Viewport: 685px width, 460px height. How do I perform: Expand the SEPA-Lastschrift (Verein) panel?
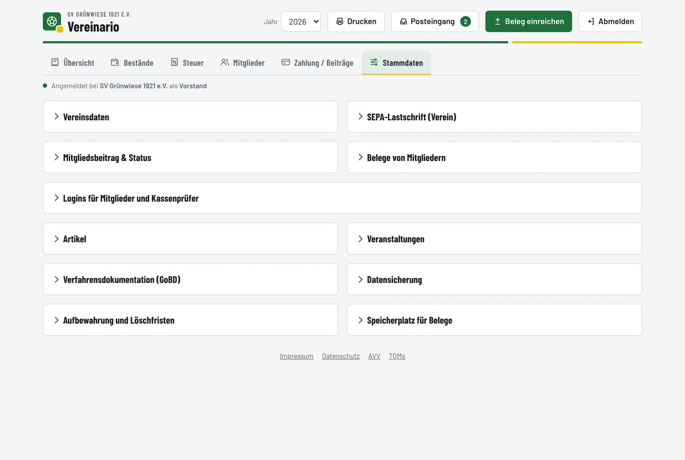494,117
